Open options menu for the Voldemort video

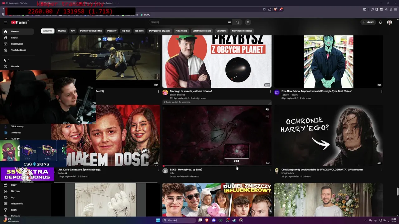pos(382,170)
